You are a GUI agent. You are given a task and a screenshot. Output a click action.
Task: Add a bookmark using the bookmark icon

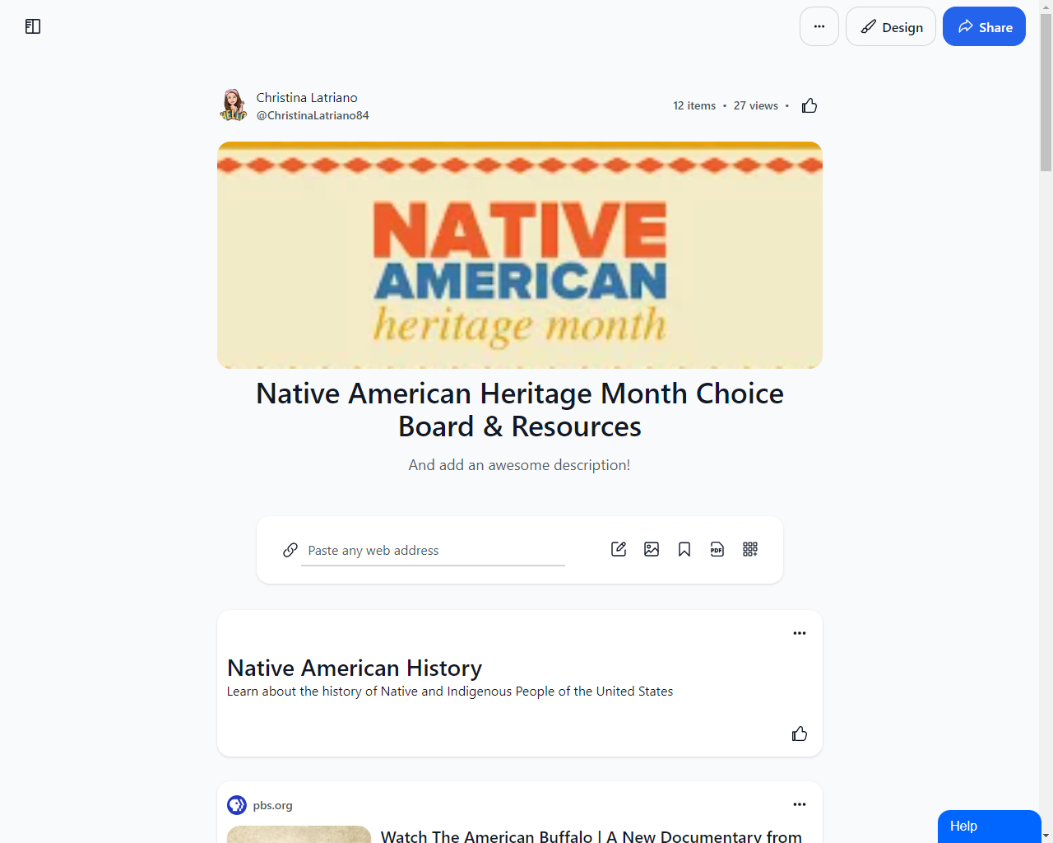[x=684, y=549]
